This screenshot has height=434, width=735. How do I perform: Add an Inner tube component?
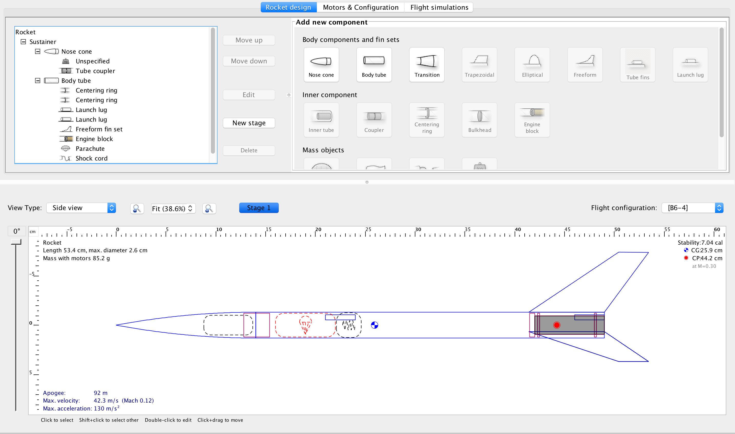tap(321, 119)
